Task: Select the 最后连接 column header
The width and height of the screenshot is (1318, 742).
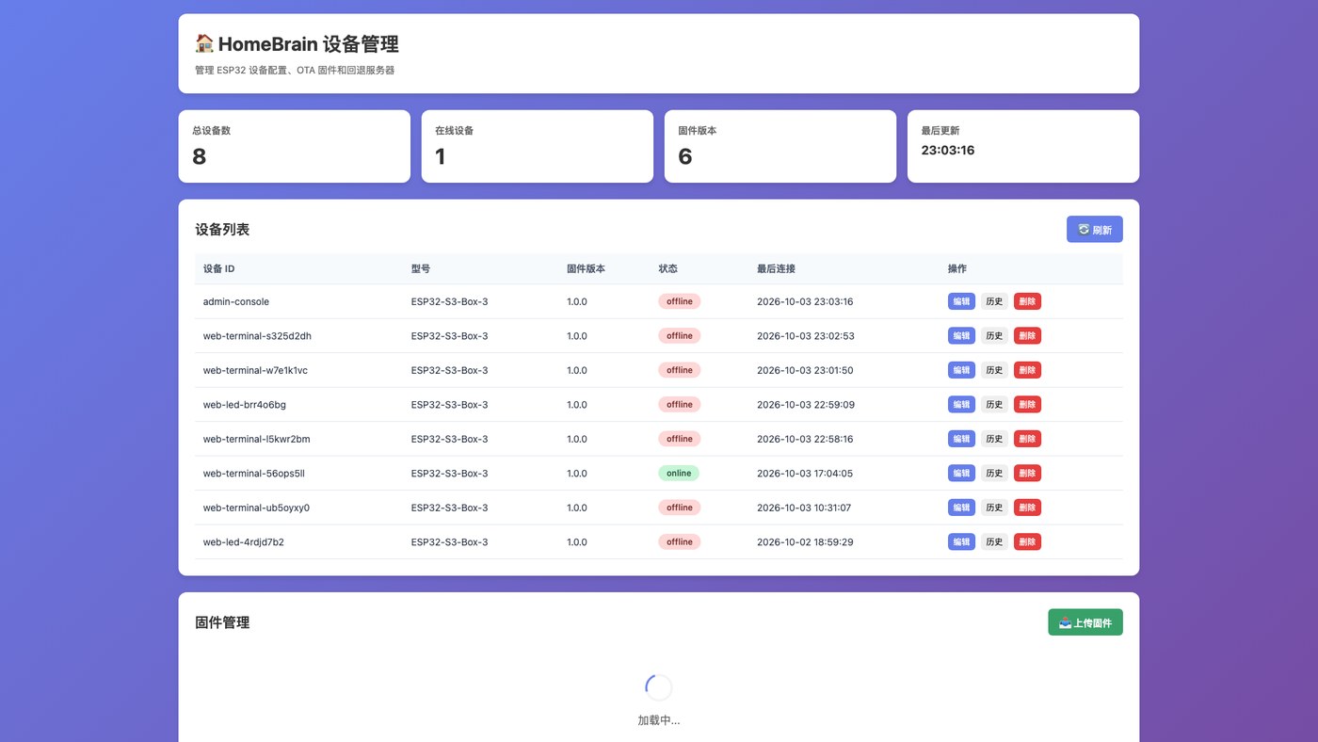Action: click(777, 268)
